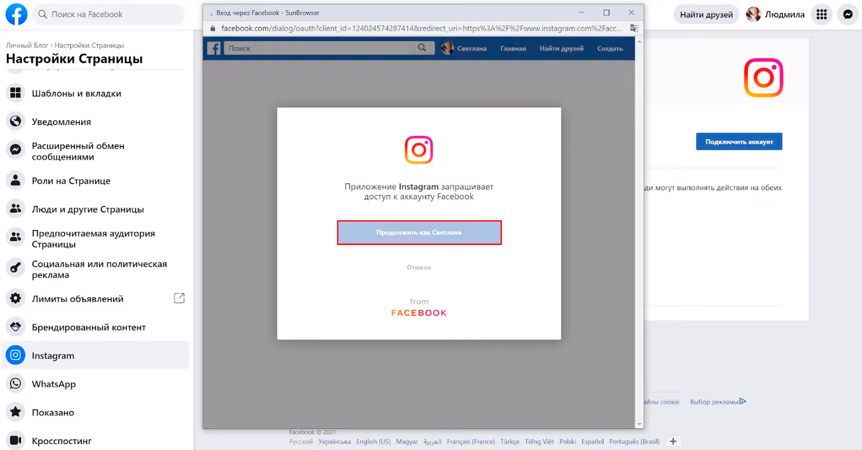This screenshot has height=450, width=862.
Task: Select Français (France) language link
Action: (471, 441)
